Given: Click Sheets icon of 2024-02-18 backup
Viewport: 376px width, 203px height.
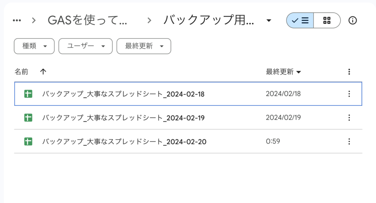Looking at the screenshot, I should click(28, 94).
